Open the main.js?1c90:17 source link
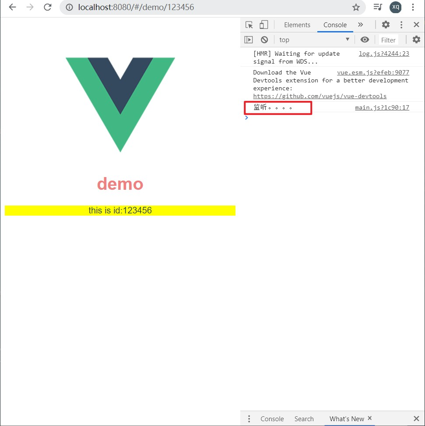Image resolution: width=425 pixels, height=426 pixels. click(382, 107)
